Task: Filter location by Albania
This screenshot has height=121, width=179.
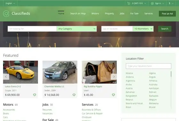Action: pyautogui.click(x=129, y=73)
